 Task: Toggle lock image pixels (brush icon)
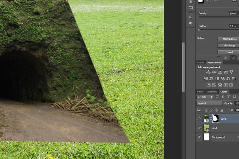pyautogui.click(x=211, y=110)
